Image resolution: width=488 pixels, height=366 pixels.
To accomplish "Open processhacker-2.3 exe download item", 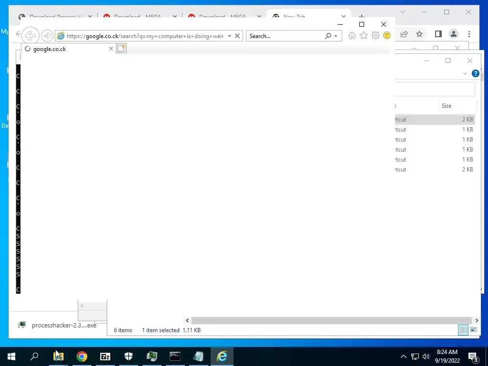I will [58, 325].
